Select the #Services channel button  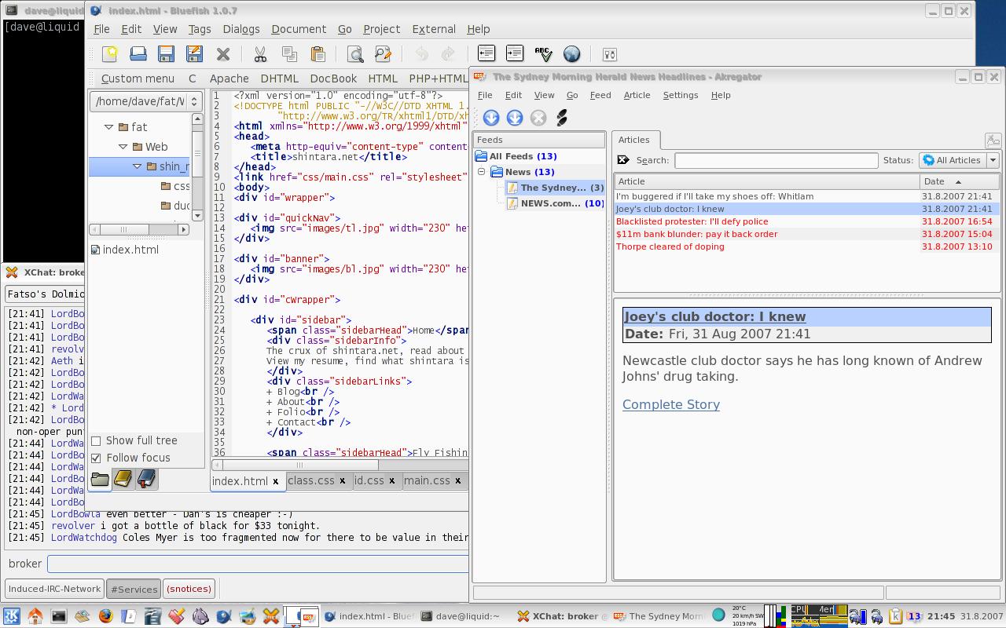[134, 589]
